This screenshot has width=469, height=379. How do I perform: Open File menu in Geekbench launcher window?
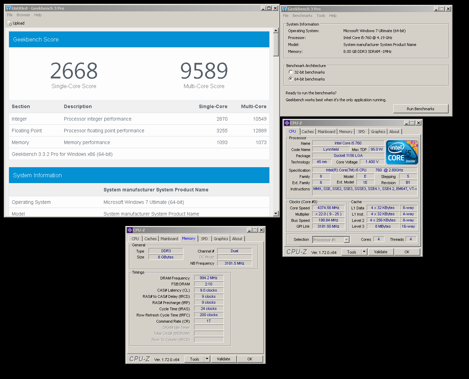286,16
